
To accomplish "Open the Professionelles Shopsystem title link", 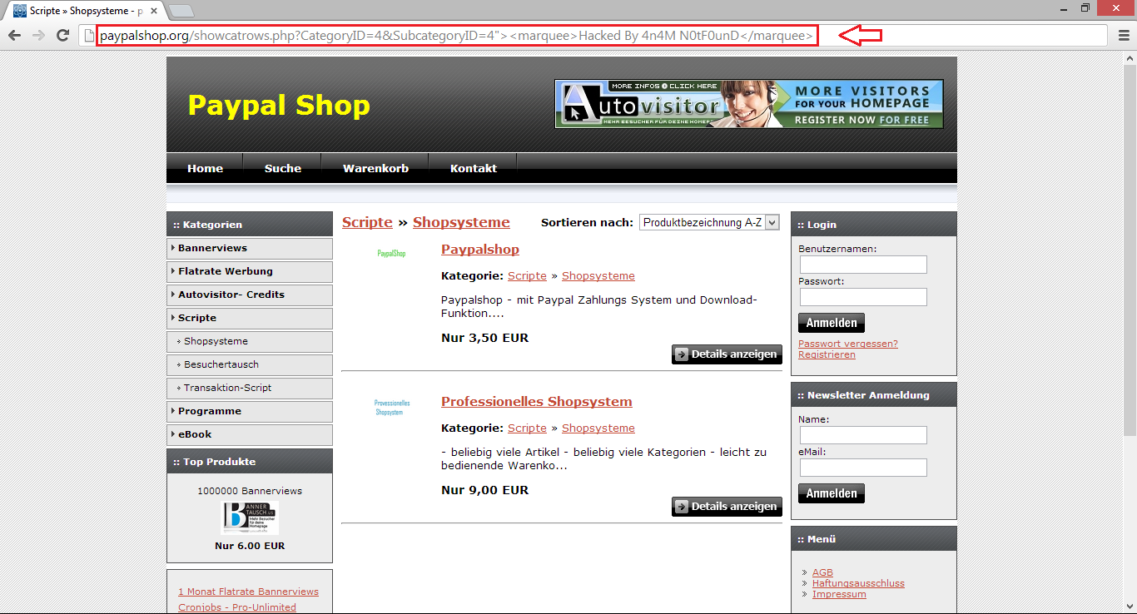I will [x=537, y=402].
